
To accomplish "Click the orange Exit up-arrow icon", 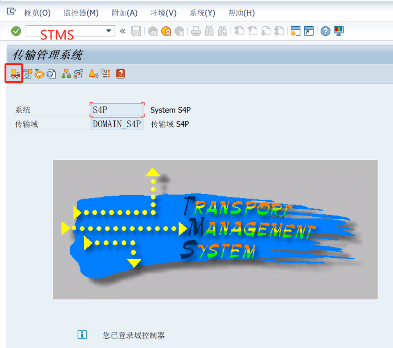I will click(166, 31).
